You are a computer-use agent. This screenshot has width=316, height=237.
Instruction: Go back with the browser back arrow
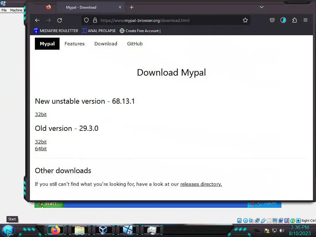[x=37, y=20]
